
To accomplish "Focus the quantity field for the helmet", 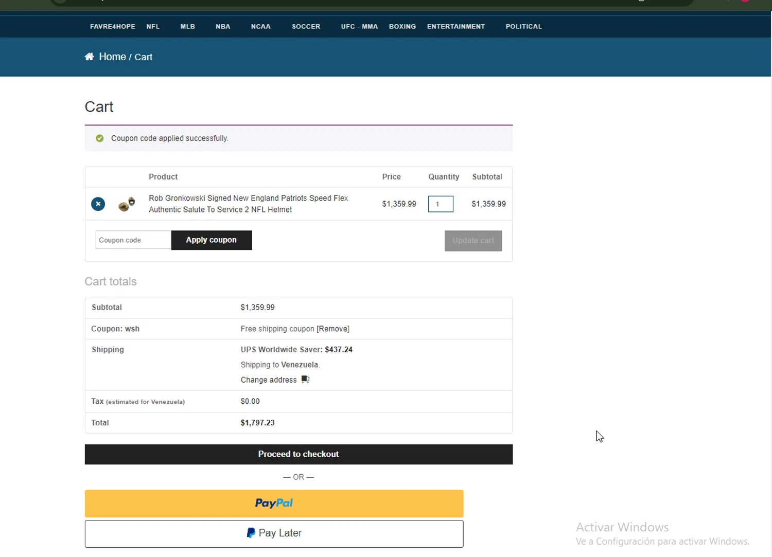I will click(441, 204).
